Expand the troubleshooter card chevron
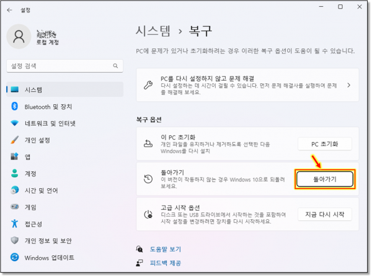The height and width of the screenshot is (277, 372). [348, 85]
